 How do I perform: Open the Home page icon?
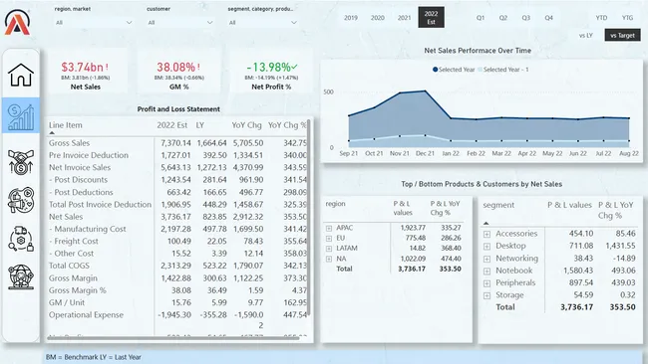(x=21, y=75)
